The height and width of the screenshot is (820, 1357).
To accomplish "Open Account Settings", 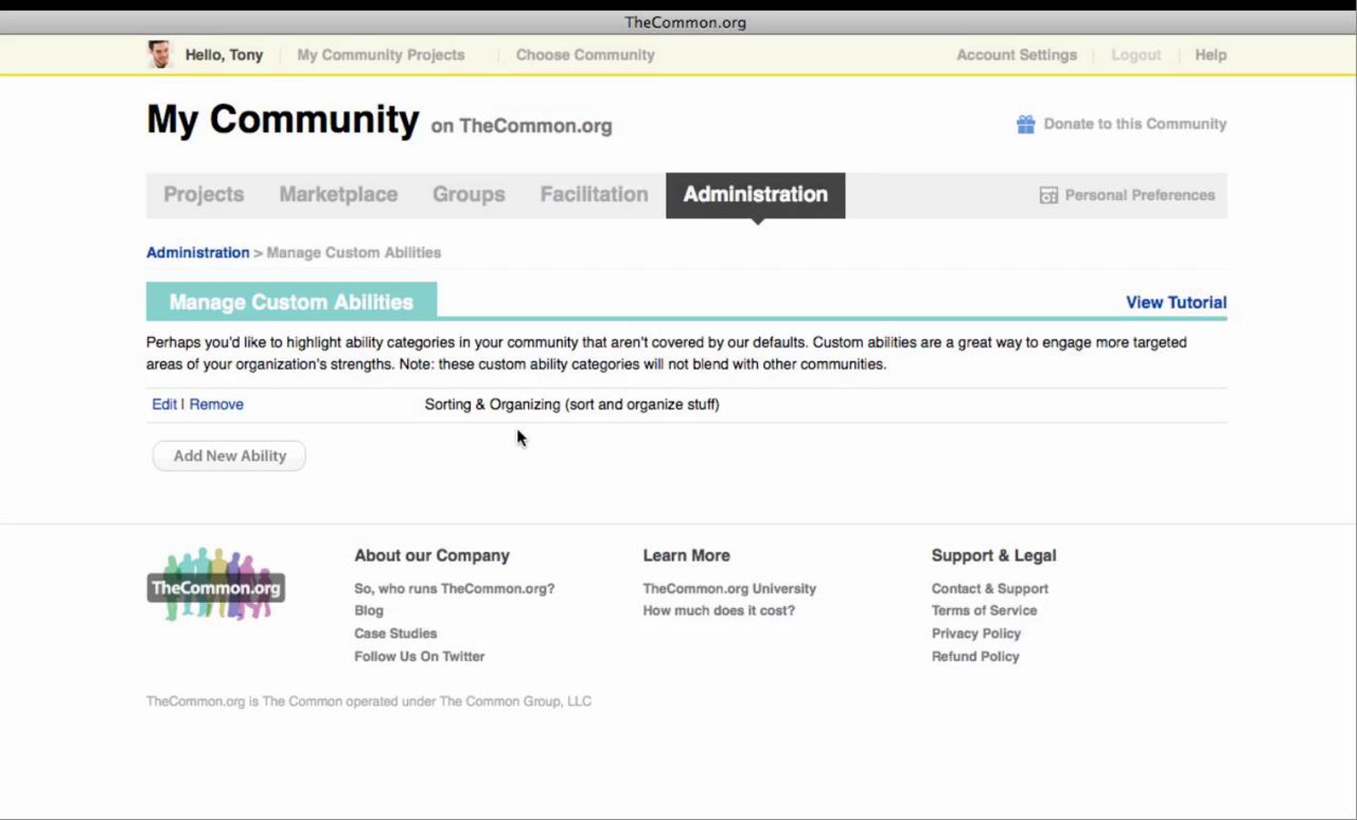I will [x=1016, y=55].
